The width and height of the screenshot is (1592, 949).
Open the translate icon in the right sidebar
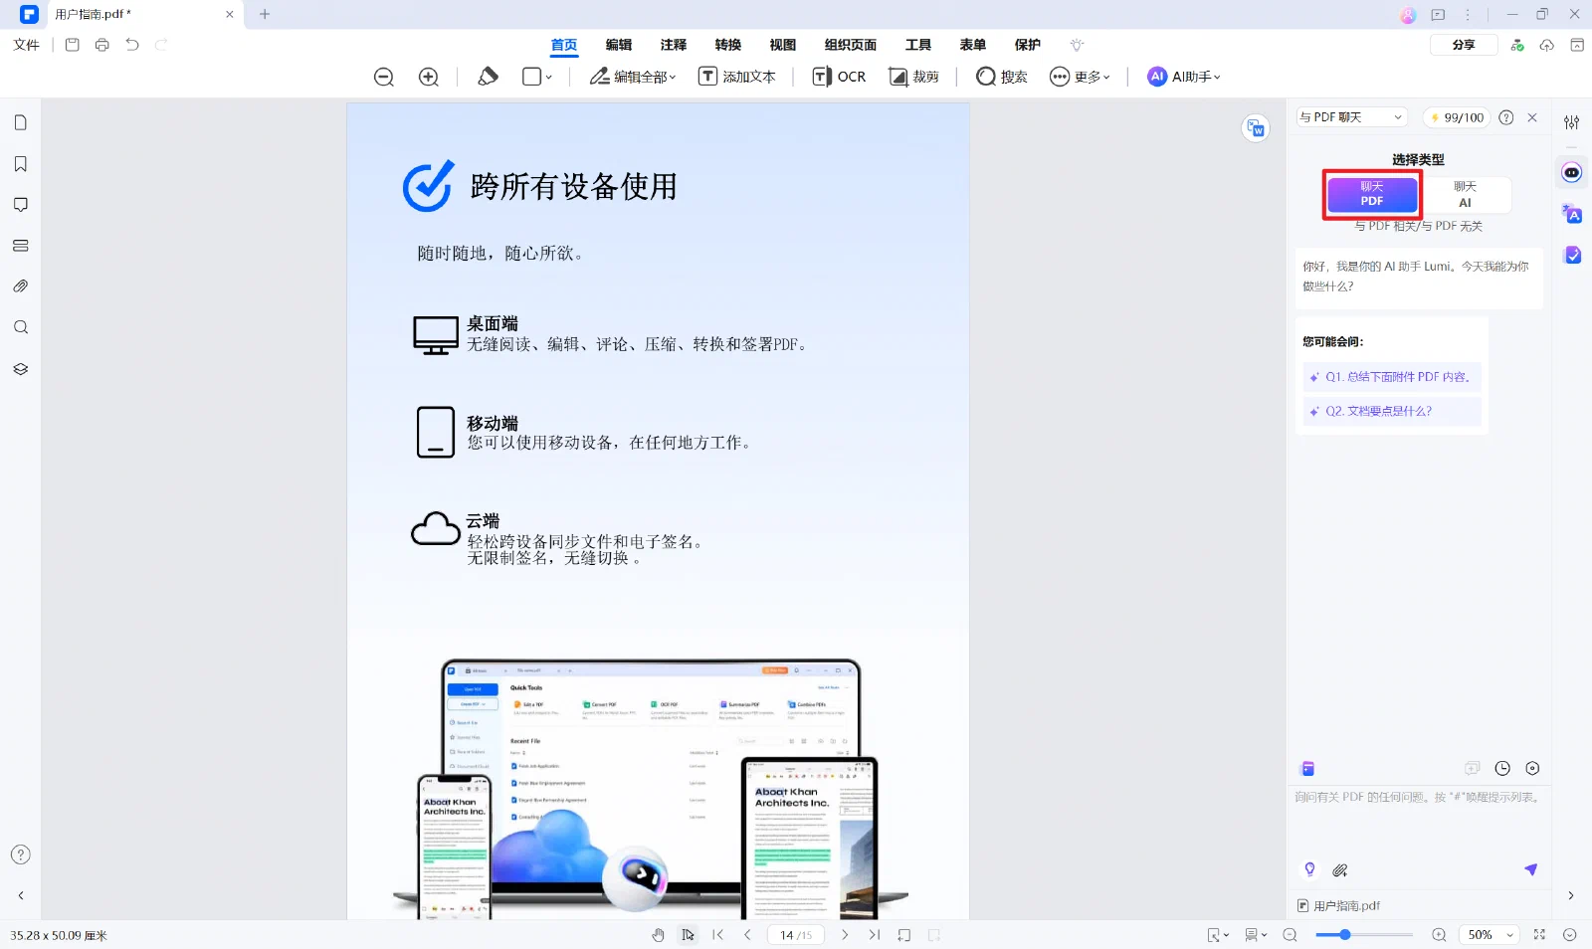pyautogui.click(x=1571, y=214)
